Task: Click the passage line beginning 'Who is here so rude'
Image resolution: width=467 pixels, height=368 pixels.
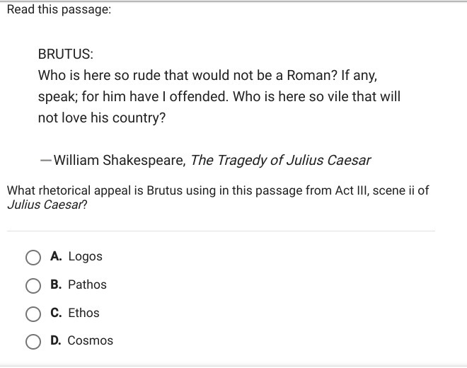Action: [x=207, y=76]
